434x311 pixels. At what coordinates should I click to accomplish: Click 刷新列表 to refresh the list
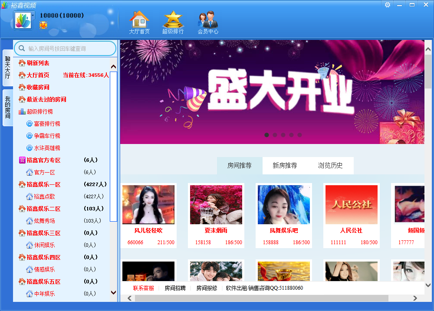(x=38, y=63)
